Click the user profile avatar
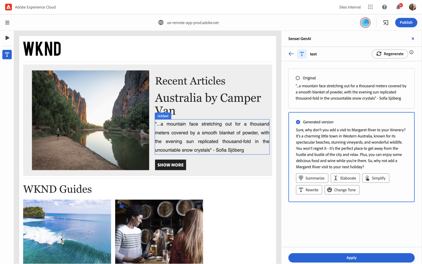Screen dimensions: 422x264 (412, 7)
